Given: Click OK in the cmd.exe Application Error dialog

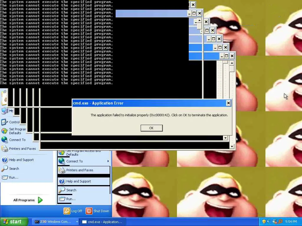Looking at the screenshot, I should (x=152, y=128).
